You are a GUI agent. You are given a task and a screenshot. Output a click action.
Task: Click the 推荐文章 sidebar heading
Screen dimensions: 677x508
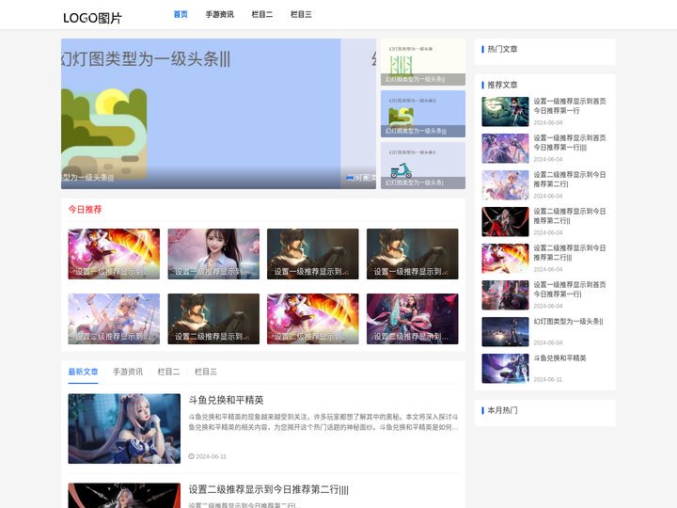tap(502, 85)
